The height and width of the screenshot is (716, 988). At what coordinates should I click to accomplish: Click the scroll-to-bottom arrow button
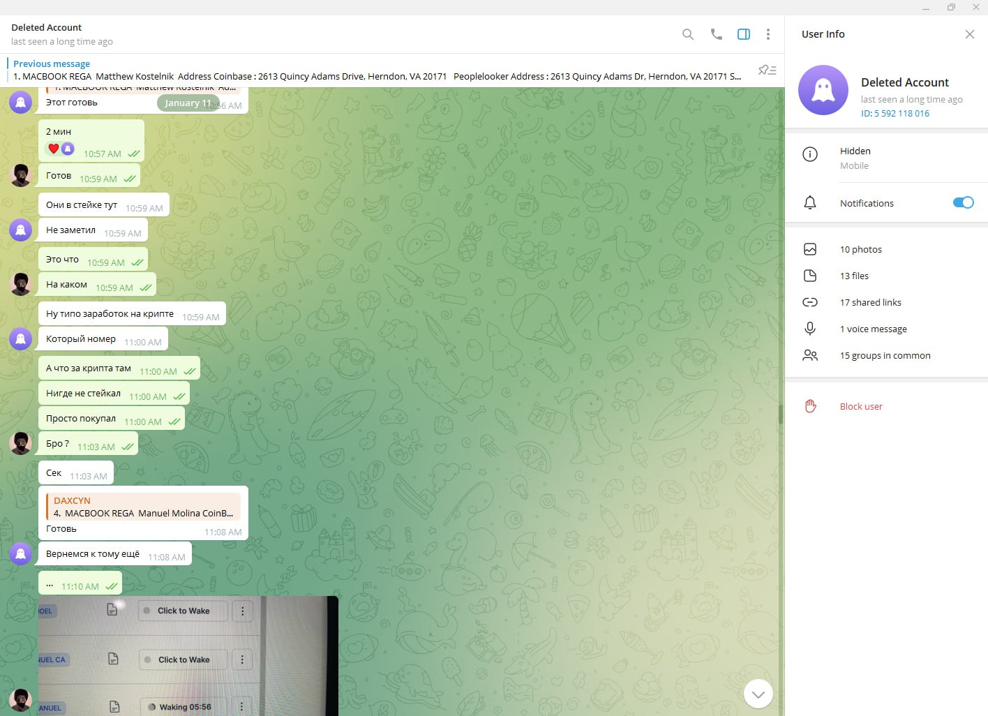tap(758, 694)
